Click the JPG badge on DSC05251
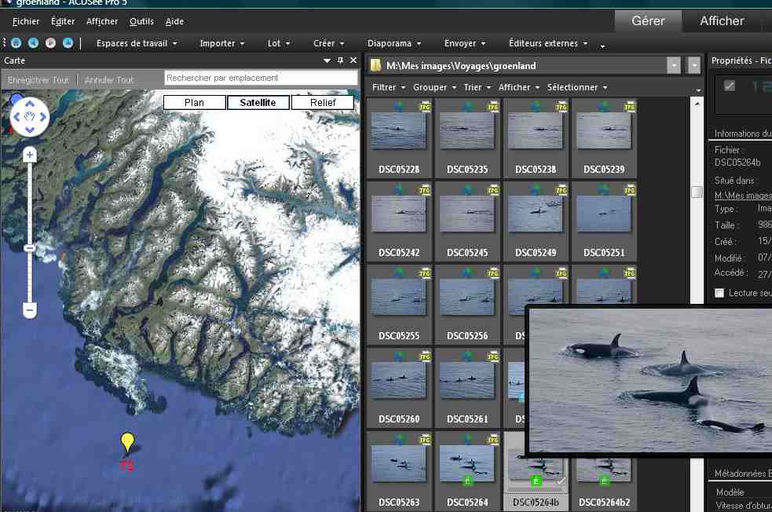 tap(630, 189)
